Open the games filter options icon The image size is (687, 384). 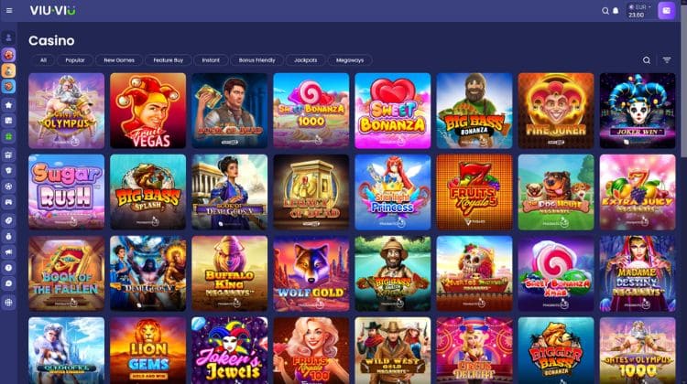coord(667,60)
